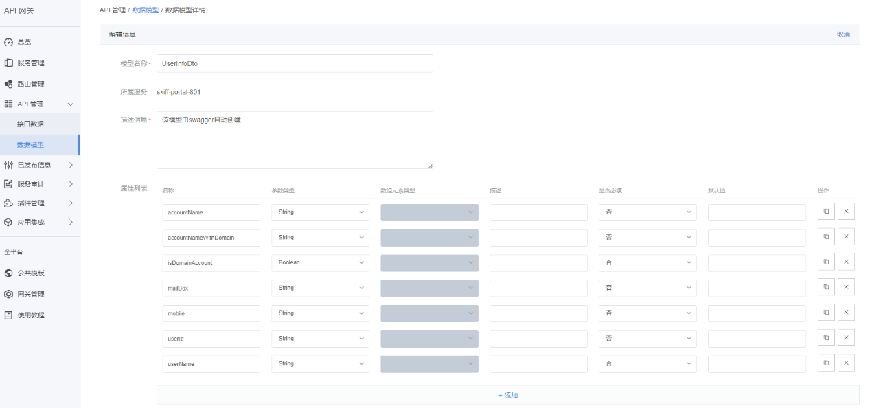The image size is (872, 408).
Task: Delete the userId attribute row
Action: click(846, 338)
